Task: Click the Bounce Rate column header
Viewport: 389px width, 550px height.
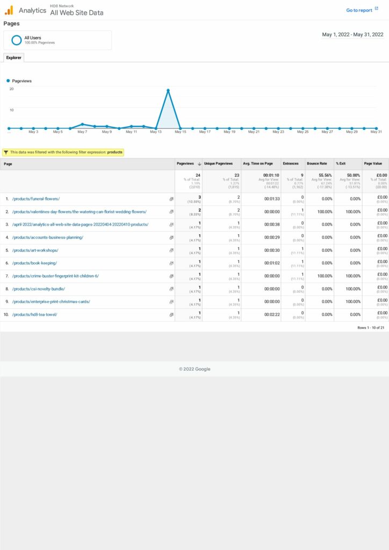Action: pos(316,164)
